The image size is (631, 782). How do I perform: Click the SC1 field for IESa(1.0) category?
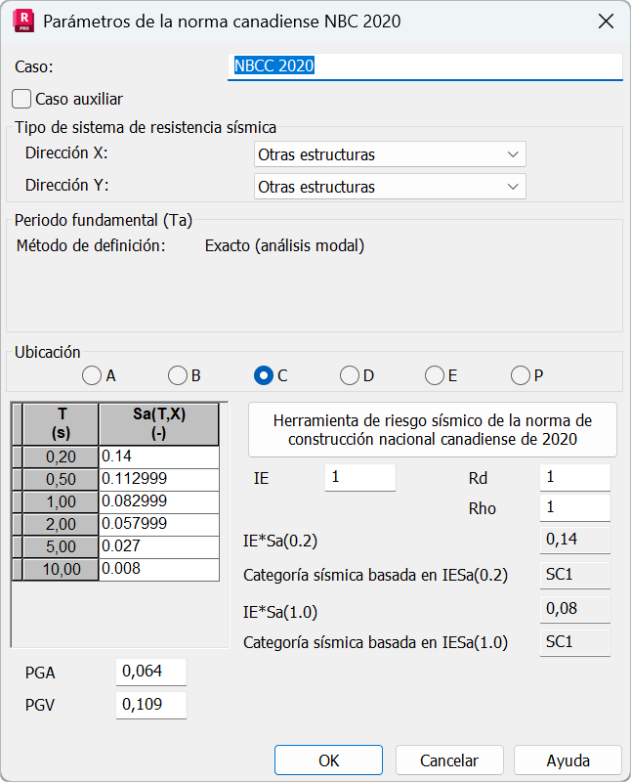[x=575, y=642]
